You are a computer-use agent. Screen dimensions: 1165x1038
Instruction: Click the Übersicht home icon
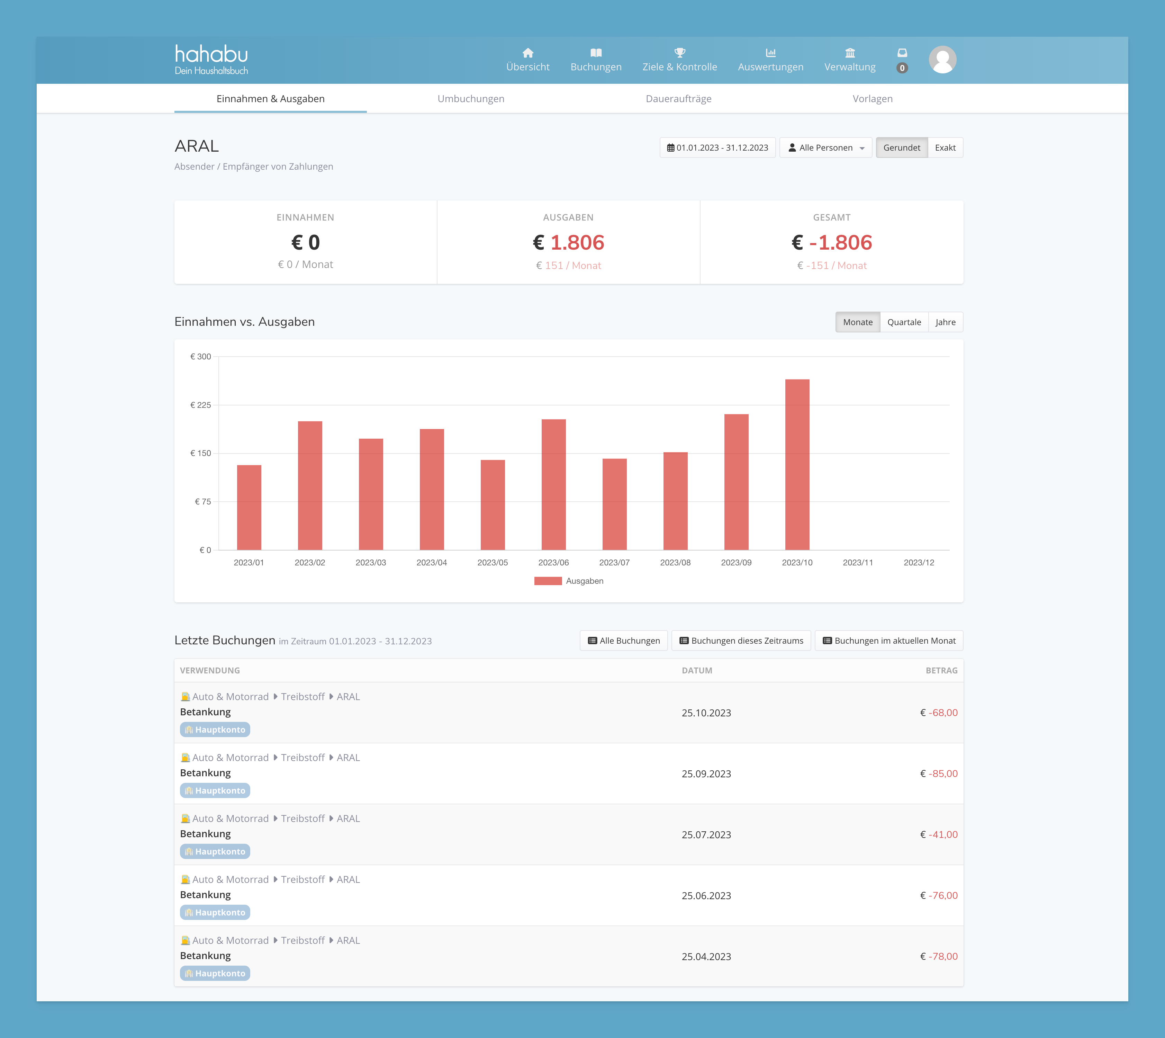pyautogui.click(x=527, y=53)
